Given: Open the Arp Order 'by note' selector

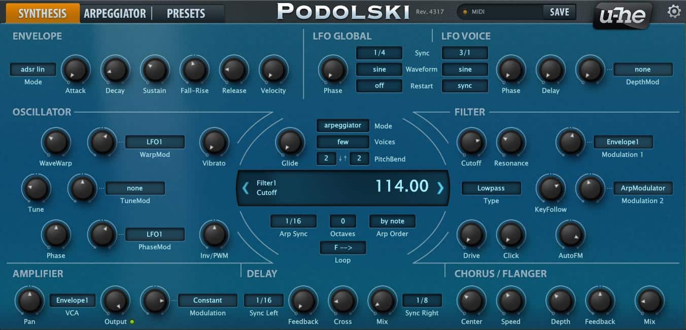Looking at the screenshot, I should pos(392,221).
